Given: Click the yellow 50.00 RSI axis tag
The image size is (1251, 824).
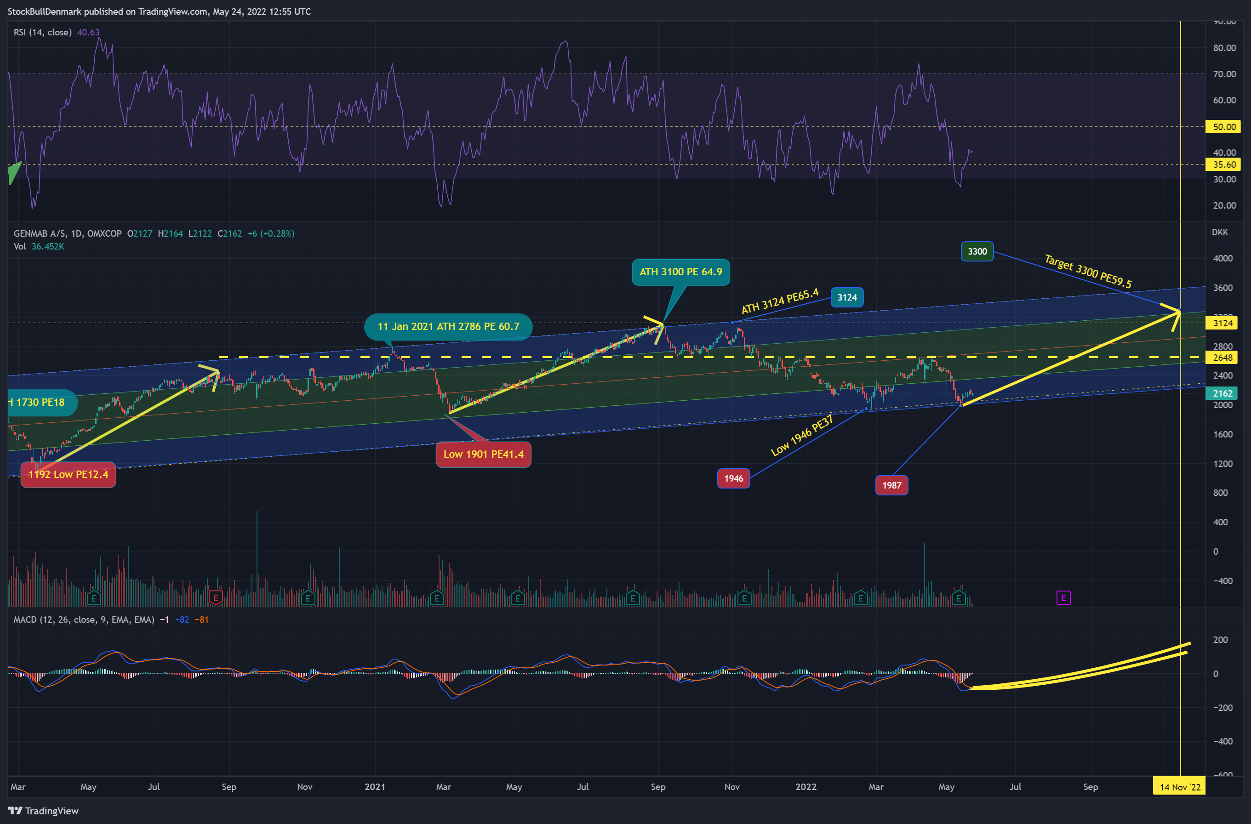Looking at the screenshot, I should (x=1224, y=127).
